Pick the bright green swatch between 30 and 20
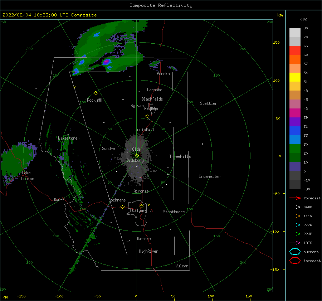This screenshot has height=301, width=322. [x=295, y=149]
